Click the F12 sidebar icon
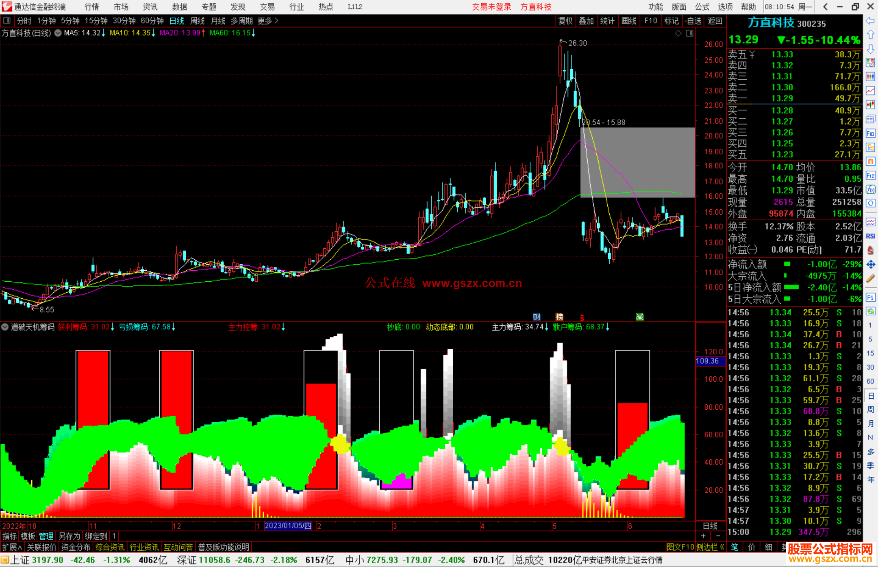This screenshot has height=567, width=878. tap(870, 176)
